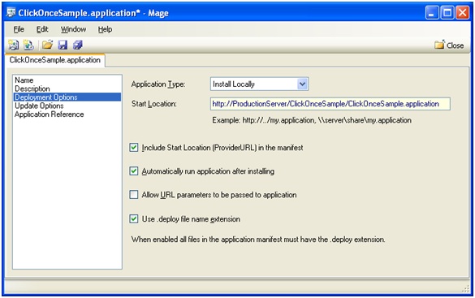Check Allow URL parameters to be passed
Image resolution: width=475 pixels, height=298 pixels.
(134, 194)
